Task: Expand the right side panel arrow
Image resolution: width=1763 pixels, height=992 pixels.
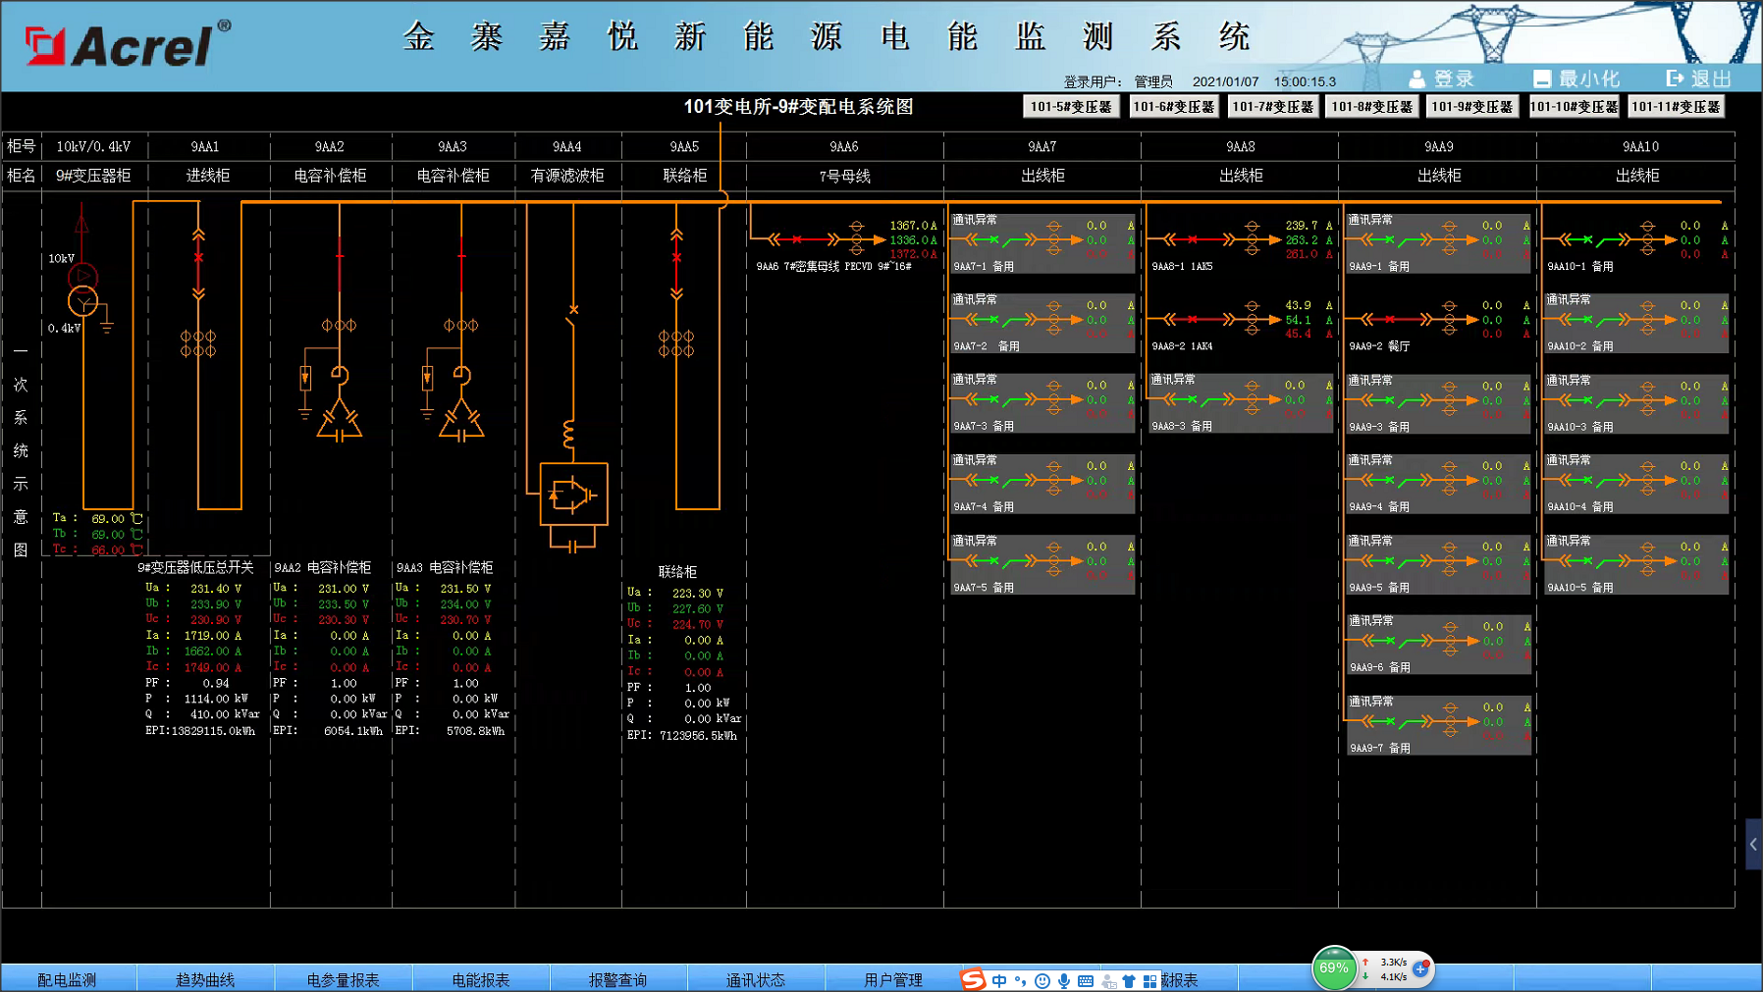Action: (1753, 844)
